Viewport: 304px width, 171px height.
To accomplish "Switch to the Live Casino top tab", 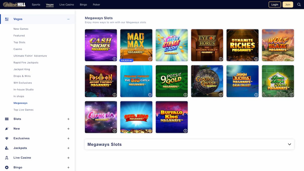I will pyautogui.click(x=67, y=5).
